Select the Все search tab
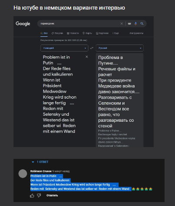The image size is (175, 206). tap(44, 33)
